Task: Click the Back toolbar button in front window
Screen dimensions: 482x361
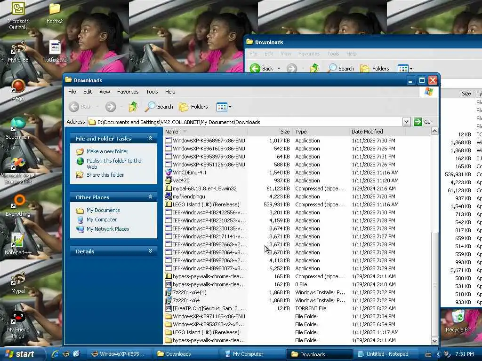Action: pos(80,107)
